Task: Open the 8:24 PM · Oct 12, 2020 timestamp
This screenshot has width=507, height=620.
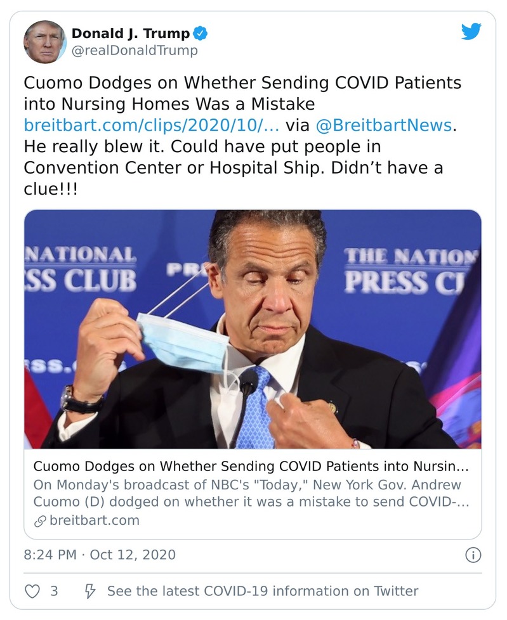Action: pyautogui.click(x=100, y=555)
